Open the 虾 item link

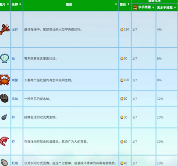[13, 142]
